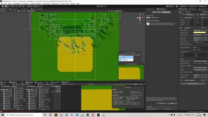Open Viber from the taskbar

(72, 115)
